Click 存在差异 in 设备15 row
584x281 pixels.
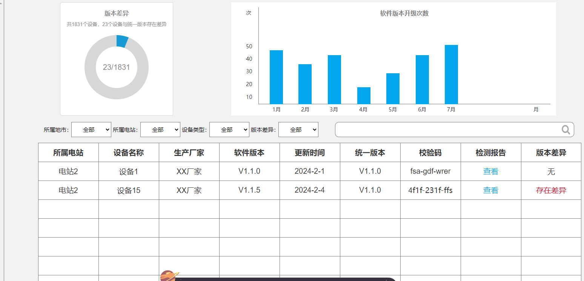coord(551,190)
